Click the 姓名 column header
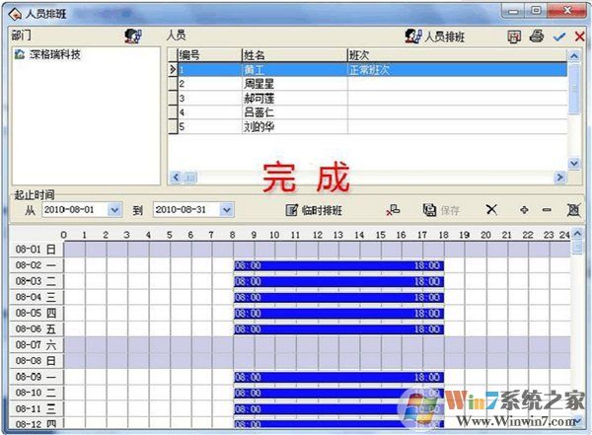592x435 pixels. [294, 55]
